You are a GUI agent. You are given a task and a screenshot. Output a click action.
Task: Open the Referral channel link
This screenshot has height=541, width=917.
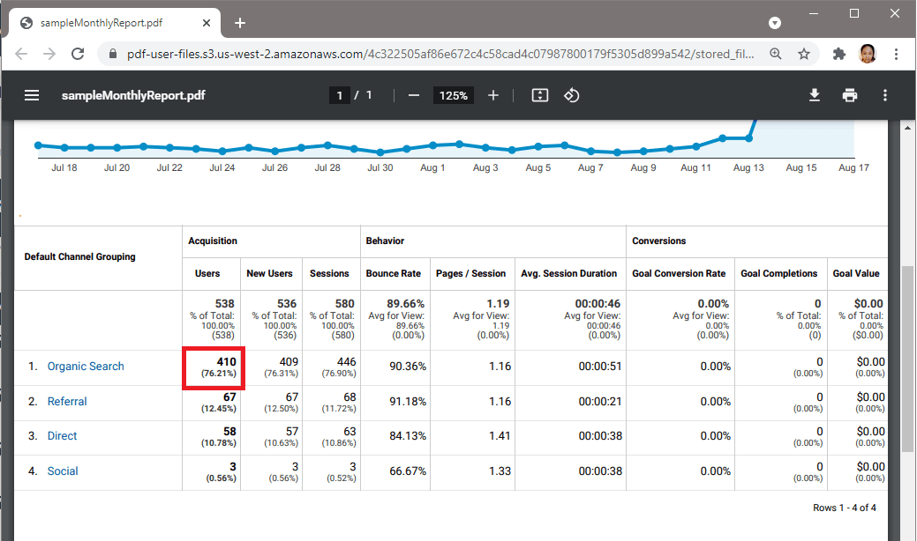click(67, 402)
